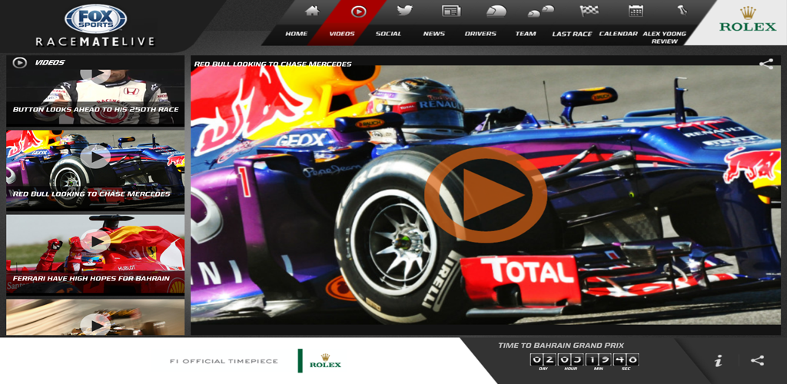
Task: Click the Rolex F1 Official Timepiece banner
Action: 255,361
